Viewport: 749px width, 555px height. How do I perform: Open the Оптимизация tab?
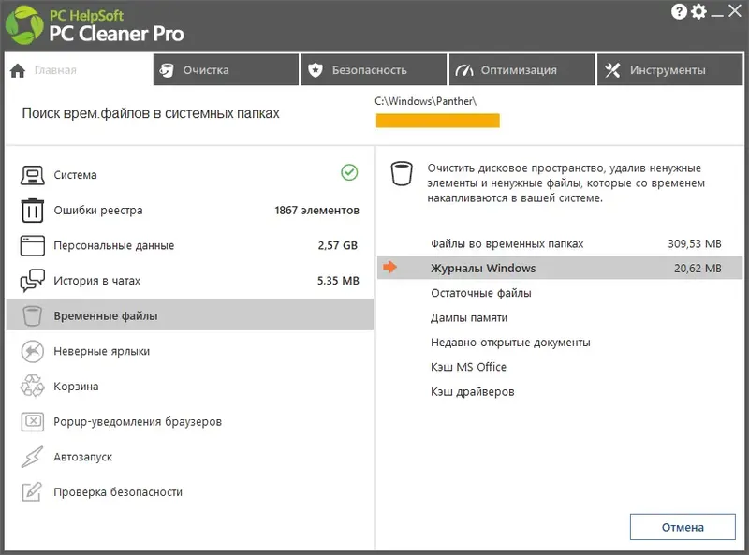point(521,69)
